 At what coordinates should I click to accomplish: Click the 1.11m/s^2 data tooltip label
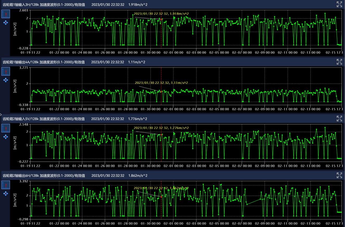[161, 83]
